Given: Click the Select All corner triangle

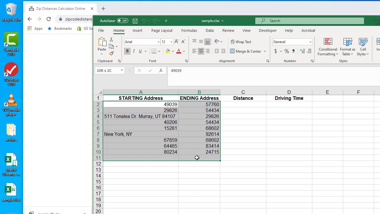Looking at the screenshot, I should coord(100,92).
